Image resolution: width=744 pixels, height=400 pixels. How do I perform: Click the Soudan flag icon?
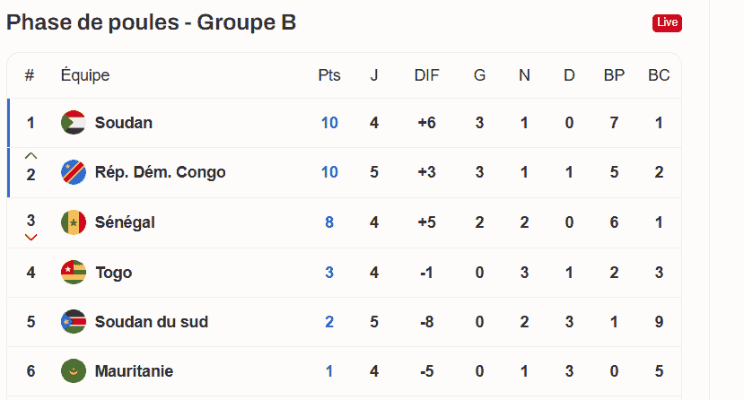point(74,123)
